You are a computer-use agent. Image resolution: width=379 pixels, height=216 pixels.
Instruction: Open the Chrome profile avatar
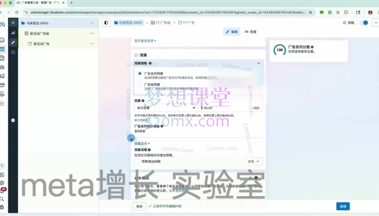(x=370, y=12)
